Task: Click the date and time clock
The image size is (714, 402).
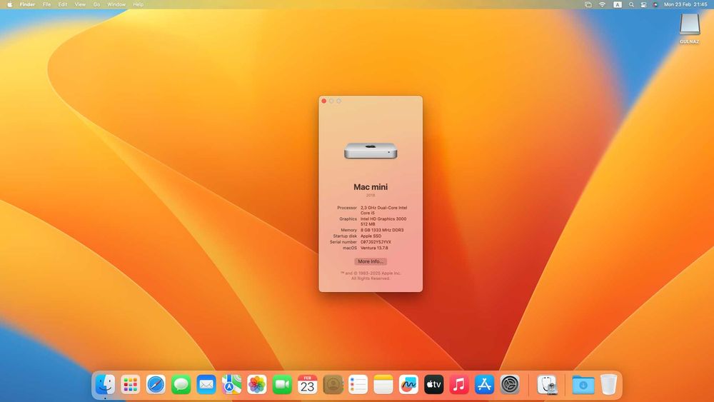Action: 685,4
